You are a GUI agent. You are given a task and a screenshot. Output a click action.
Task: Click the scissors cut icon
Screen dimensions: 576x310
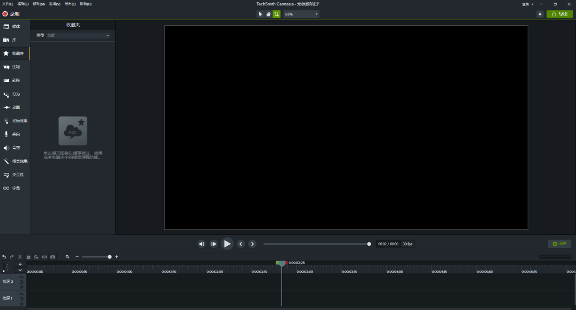point(20,257)
